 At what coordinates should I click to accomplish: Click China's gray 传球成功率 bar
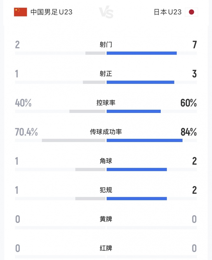click(74, 141)
